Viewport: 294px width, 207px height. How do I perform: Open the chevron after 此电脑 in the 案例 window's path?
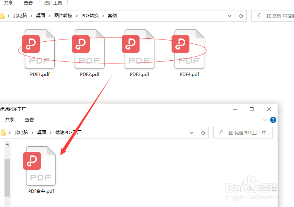tap(31, 16)
